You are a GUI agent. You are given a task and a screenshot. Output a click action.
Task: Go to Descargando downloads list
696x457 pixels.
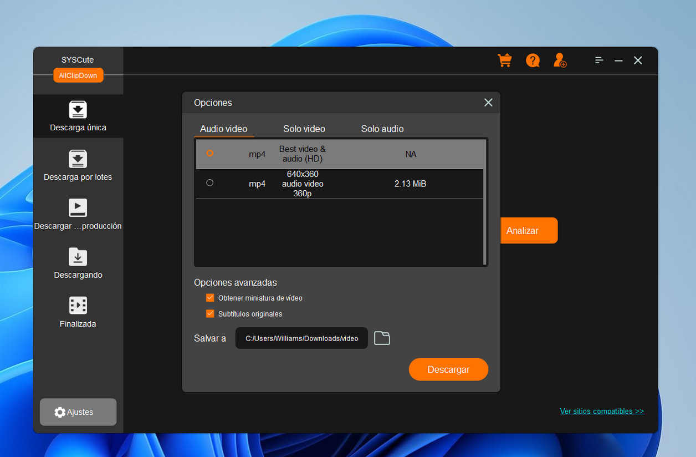pos(78,263)
